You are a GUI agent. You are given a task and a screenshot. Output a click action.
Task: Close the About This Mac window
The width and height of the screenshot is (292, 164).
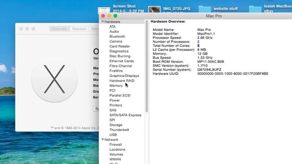click(x=21, y=29)
